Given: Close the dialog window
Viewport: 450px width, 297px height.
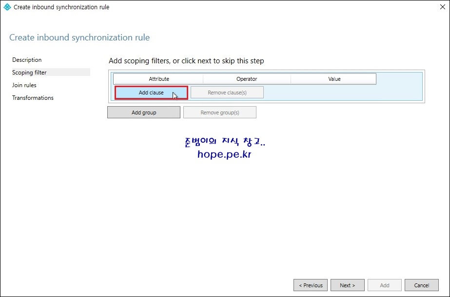Looking at the screenshot, I should pos(443,7).
